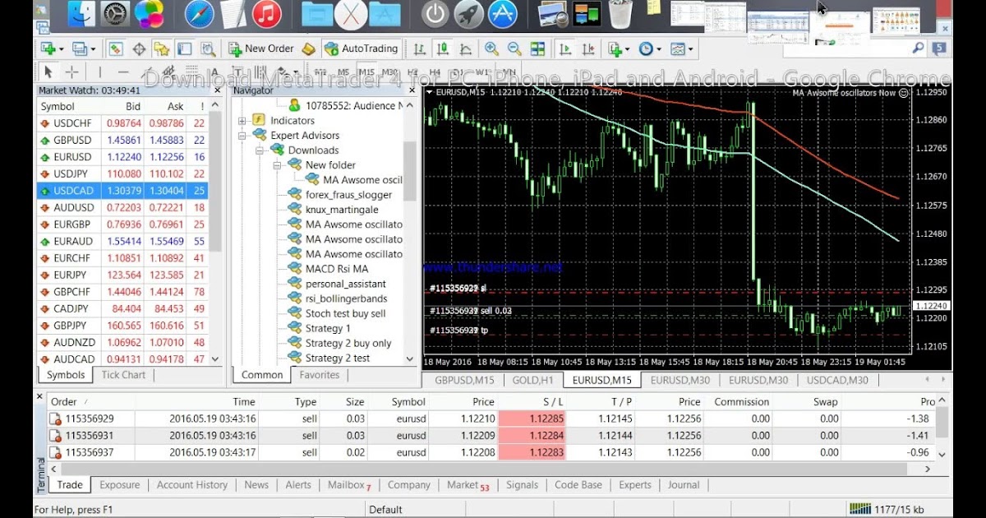Collapse the Downloads folder node
The image size is (986, 518).
point(260,150)
